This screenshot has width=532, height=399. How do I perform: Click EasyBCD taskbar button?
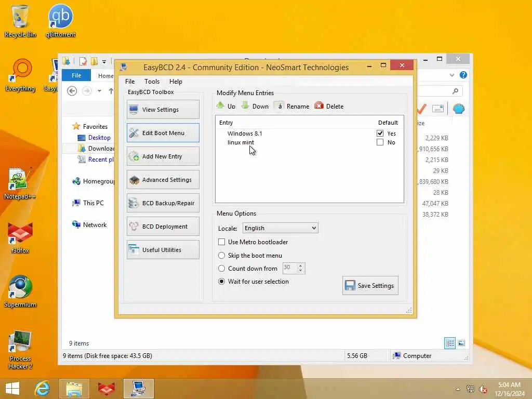(138, 389)
